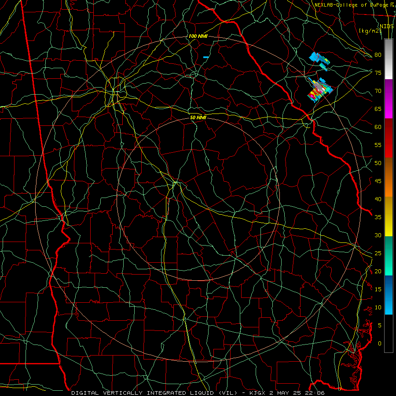Click the dark red band on the color scale
Viewport: 396px width, 396px height.
tap(389, 138)
